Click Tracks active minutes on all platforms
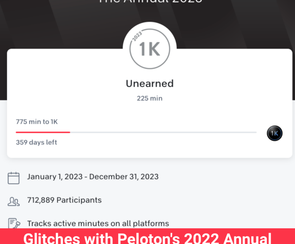Screen dimensions: 295x244 98,223
